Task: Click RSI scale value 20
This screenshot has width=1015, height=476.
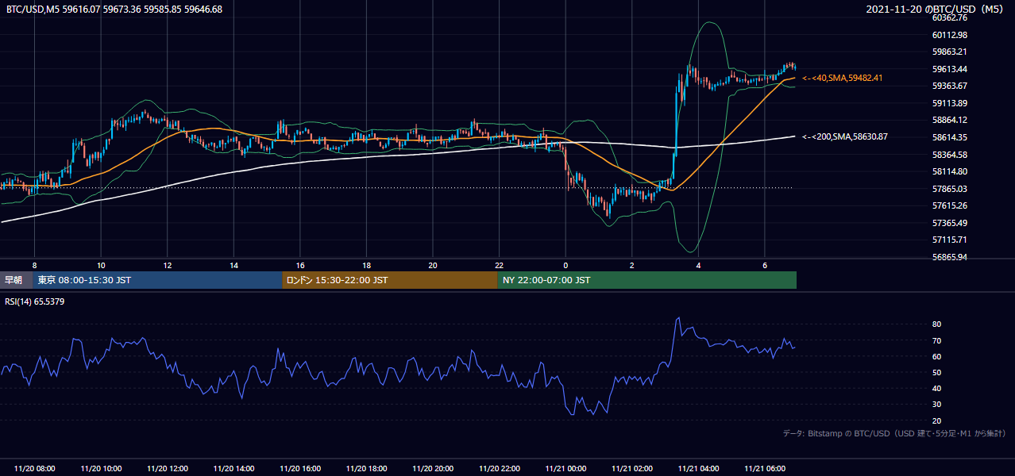Action: (x=936, y=421)
